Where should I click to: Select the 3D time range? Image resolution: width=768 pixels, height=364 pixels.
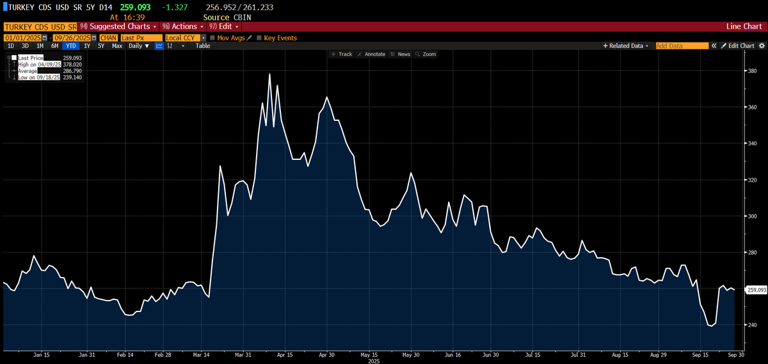point(25,46)
